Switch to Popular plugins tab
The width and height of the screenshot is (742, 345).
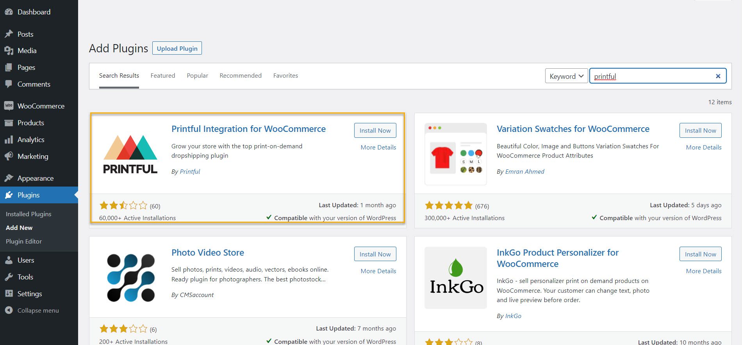pyautogui.click(x=197, y=76)
